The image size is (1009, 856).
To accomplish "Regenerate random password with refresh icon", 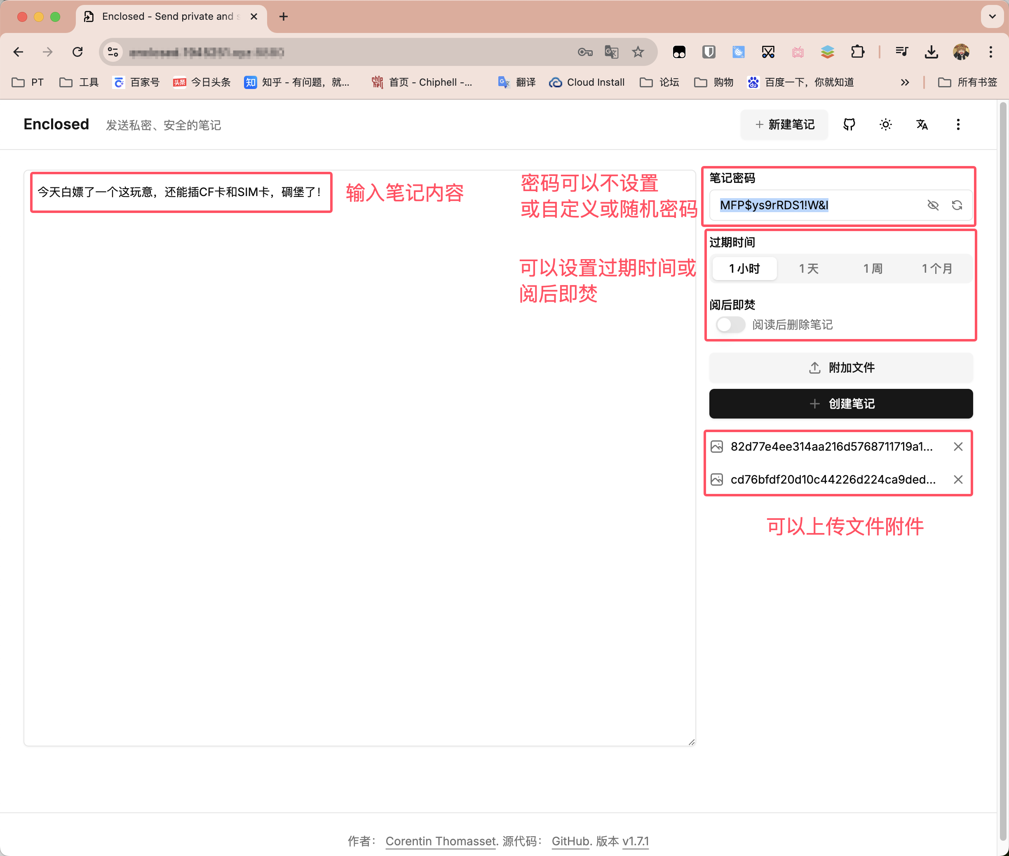I will point(957,205).
